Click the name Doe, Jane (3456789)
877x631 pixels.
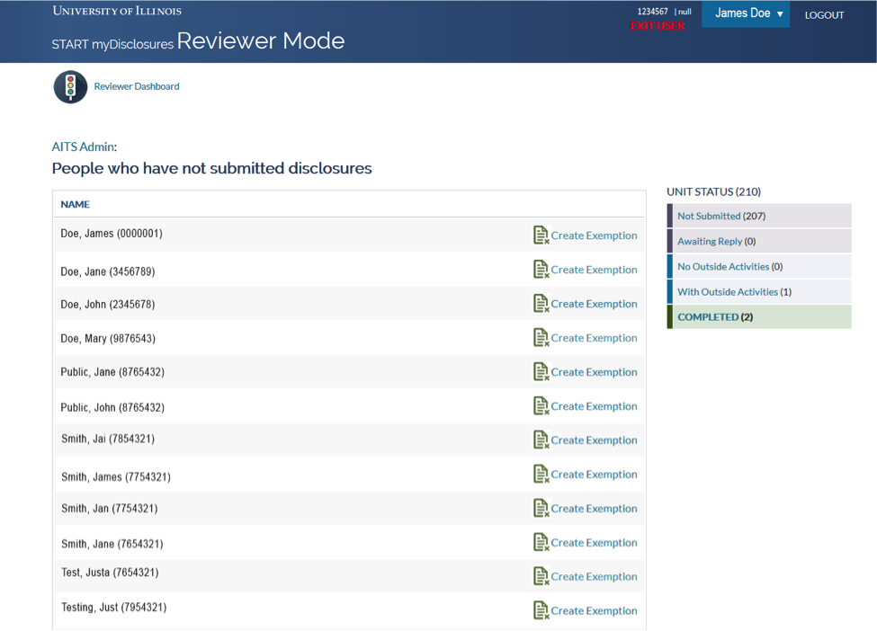coord(107,271)
